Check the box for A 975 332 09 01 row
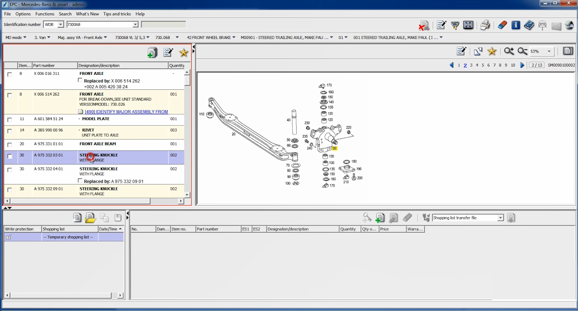This screenshot has width=578, height=311. pos(10,190)
